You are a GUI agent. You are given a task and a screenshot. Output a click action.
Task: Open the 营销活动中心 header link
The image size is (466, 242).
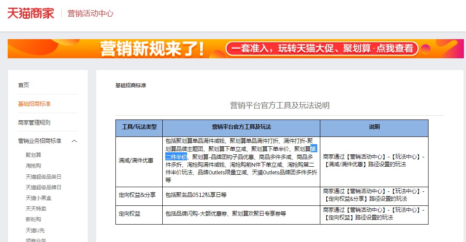click(x=90, y=14)
